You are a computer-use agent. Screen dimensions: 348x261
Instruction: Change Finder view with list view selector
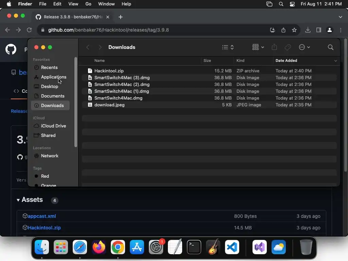(x=228, y=47)
